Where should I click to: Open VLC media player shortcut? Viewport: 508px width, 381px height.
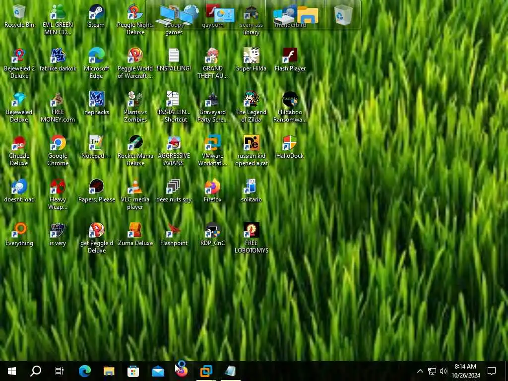135,194
